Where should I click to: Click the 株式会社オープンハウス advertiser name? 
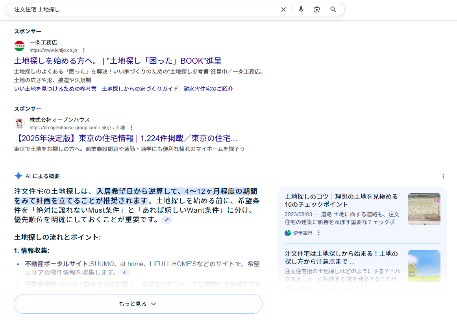pyautogui.click(x=60, y=120)
